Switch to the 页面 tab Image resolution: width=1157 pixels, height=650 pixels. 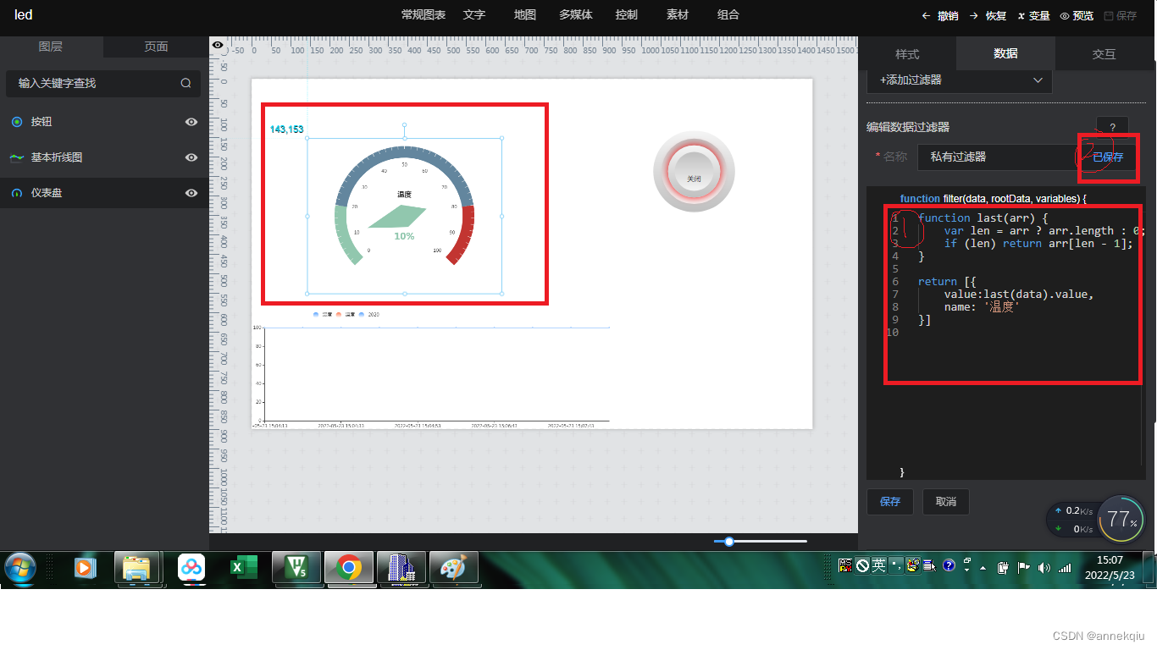156,47
